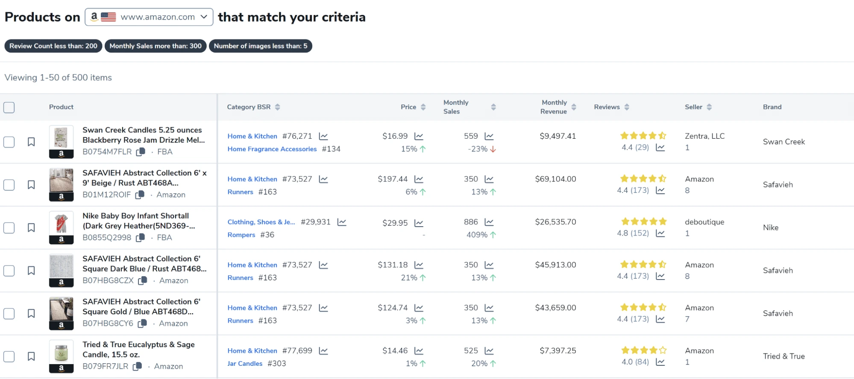The height and width of the screenshot is (379, 854).
Task: Copy ASIN B07HBG8CY6 to clipboard
Action: [142, 324]
